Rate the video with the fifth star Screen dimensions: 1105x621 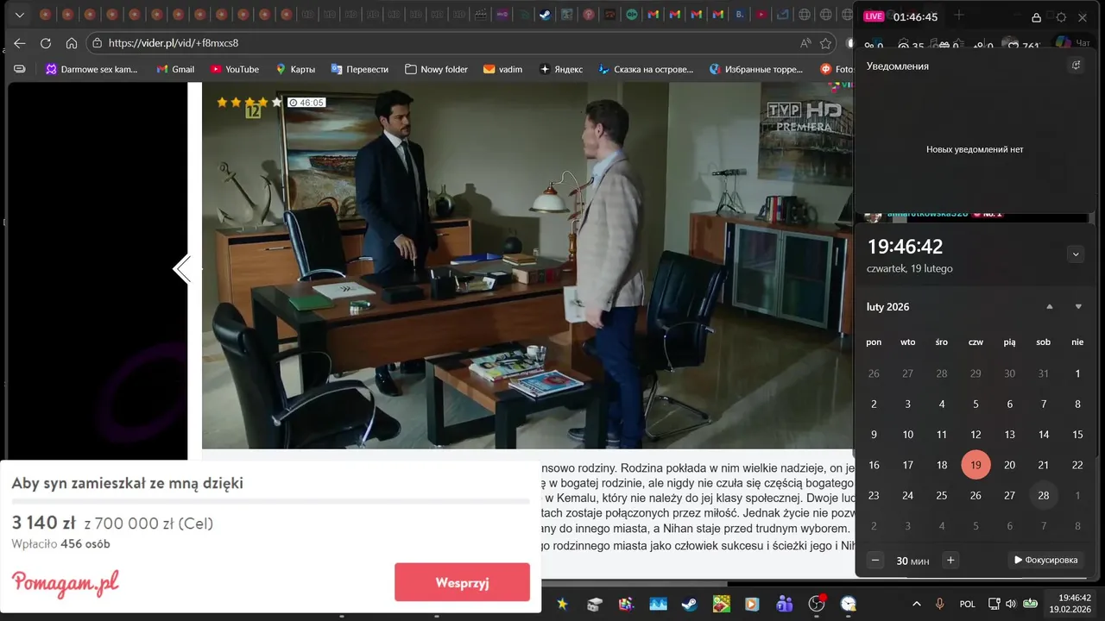[277, 102]
